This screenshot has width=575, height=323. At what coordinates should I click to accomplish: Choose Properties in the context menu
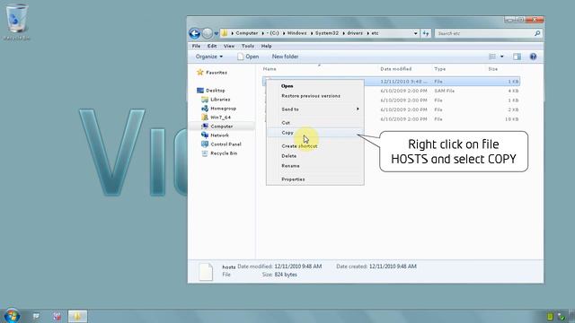click(x=293, y=179)
